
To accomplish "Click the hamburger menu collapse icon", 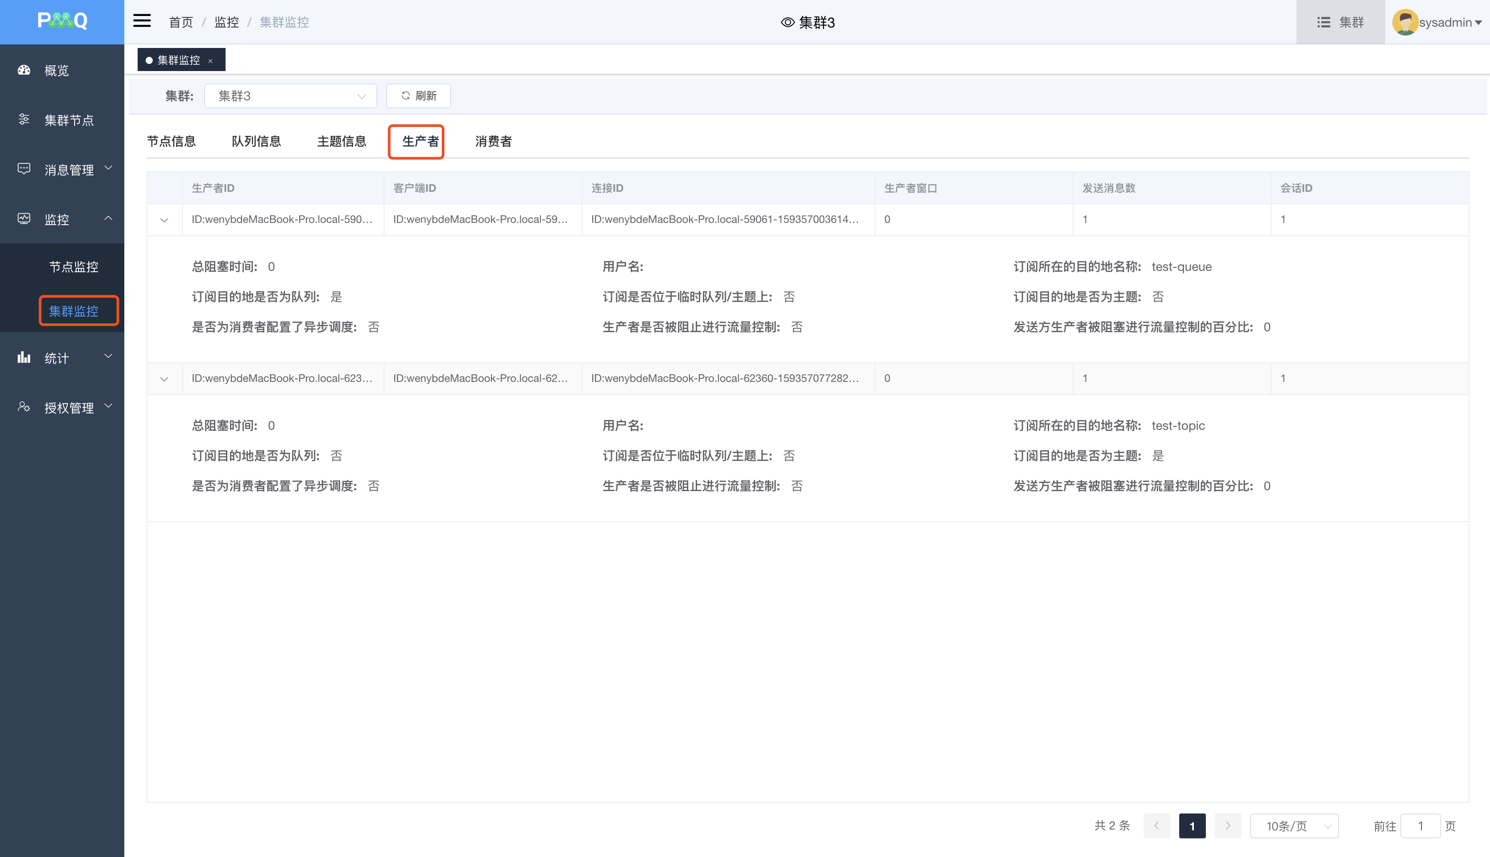I will 142,21.
